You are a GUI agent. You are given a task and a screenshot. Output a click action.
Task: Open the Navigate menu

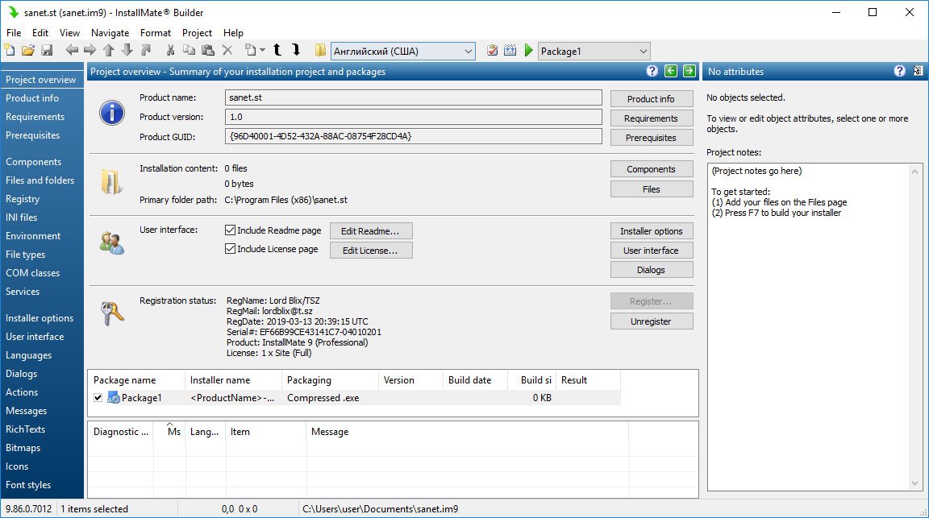coord(110,32)
